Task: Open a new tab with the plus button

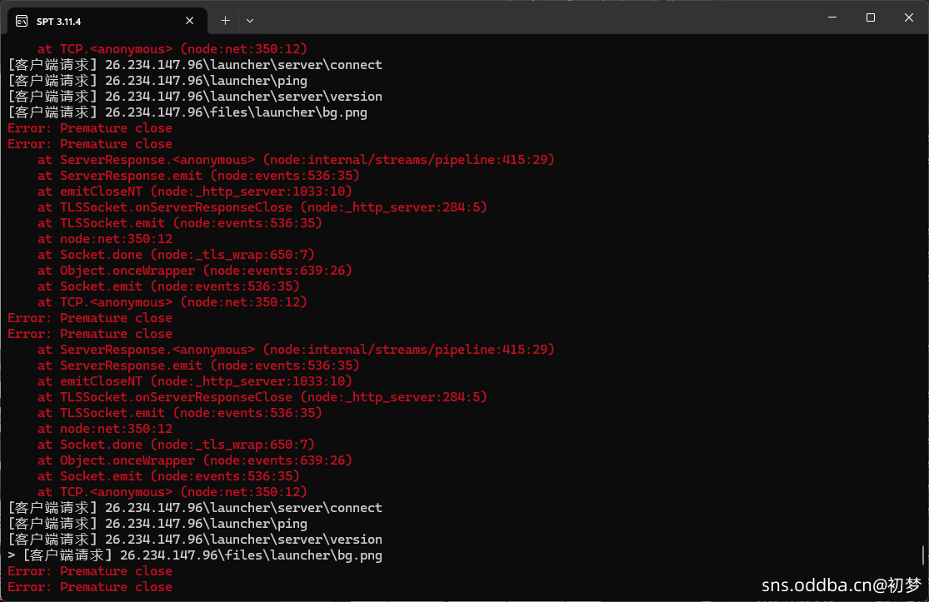Action: click(225, 20)
